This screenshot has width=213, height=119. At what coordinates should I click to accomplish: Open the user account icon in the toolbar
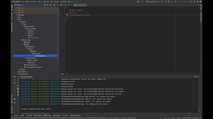point(138,2)
